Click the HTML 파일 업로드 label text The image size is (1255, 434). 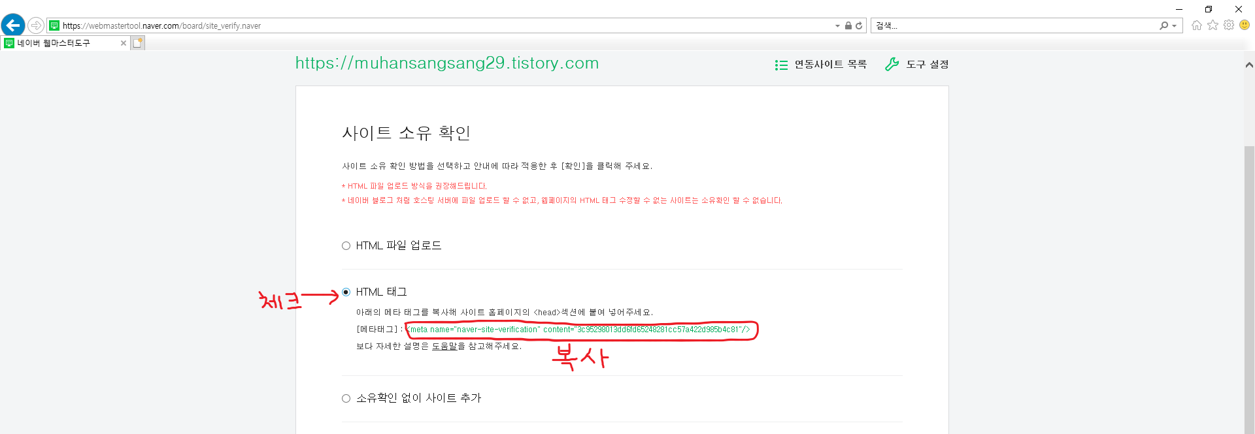pos(399,245)
